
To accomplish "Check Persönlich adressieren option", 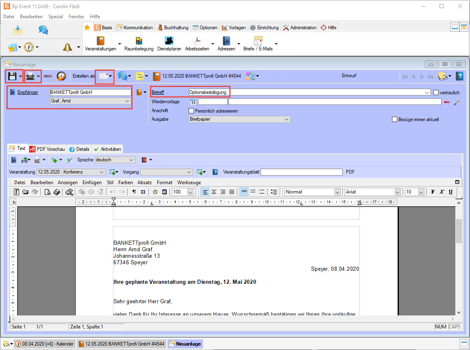I will [191, 111].
